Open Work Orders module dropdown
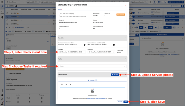Image resolution: width=185 pixels, height=106 pixels. click(x=12, y=2)
